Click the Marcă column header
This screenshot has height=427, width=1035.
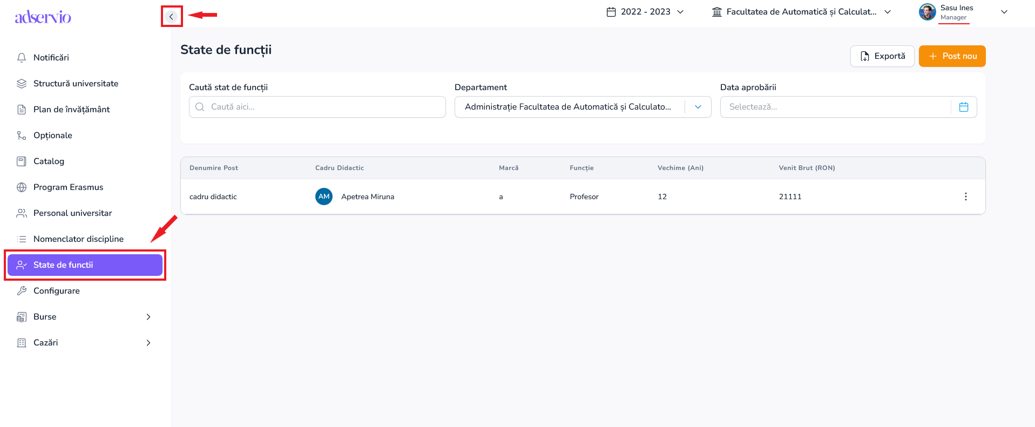click(x=509, y=168)
